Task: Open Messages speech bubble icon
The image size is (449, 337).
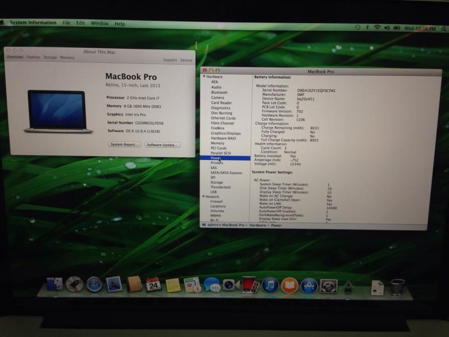Action: [212, 285]
